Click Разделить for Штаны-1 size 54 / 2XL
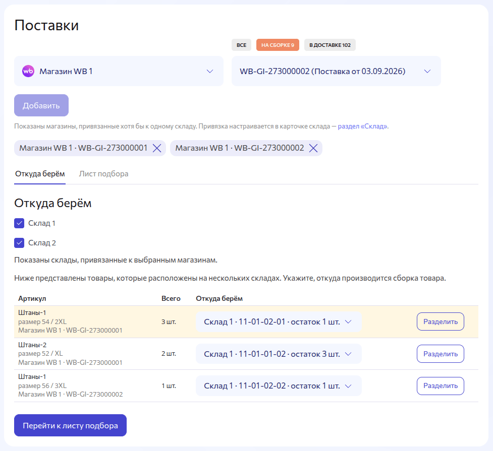 [x=440, y=321]
